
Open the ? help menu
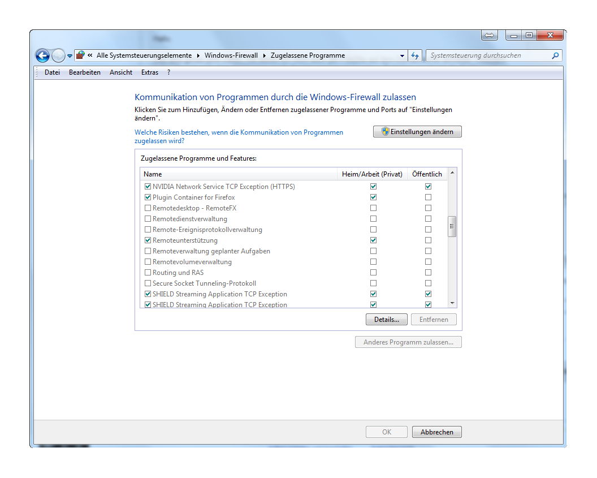tap(168, 72)
